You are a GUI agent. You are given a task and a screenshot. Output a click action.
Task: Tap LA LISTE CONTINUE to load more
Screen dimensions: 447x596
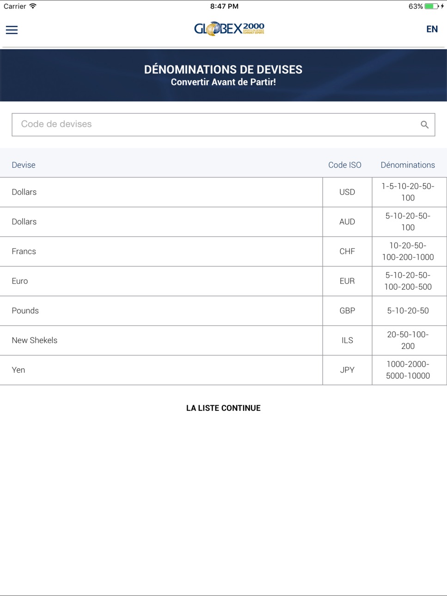[223, 408]
